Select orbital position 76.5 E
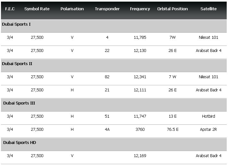 (173, 130)
